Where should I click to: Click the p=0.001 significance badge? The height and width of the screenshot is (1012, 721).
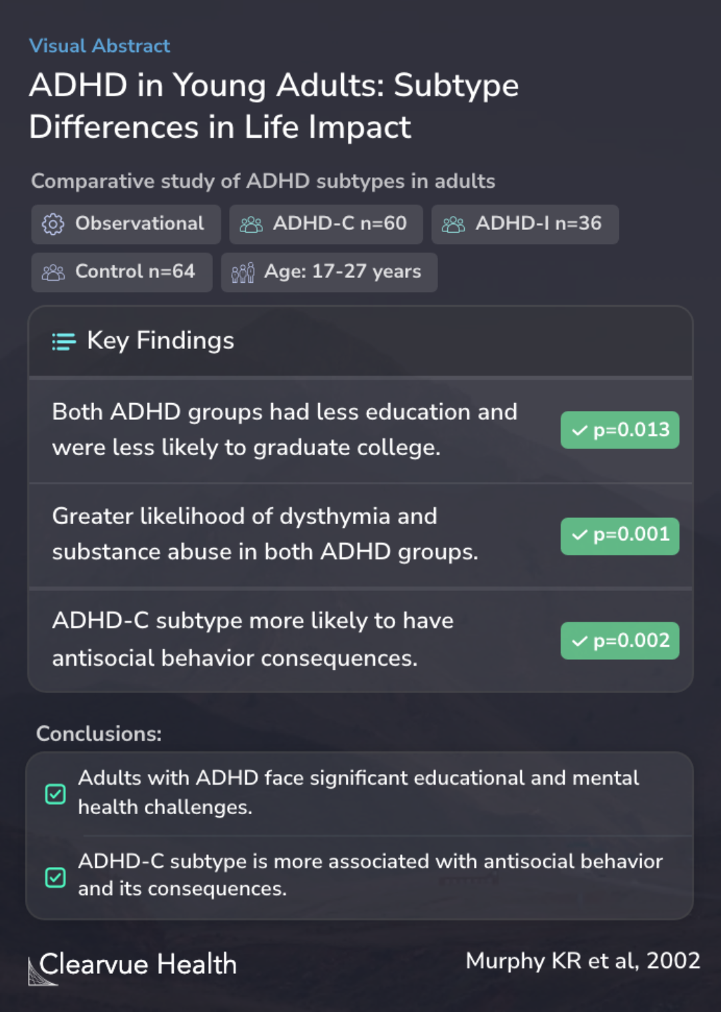pyautogui.click(x=620, y=536)
